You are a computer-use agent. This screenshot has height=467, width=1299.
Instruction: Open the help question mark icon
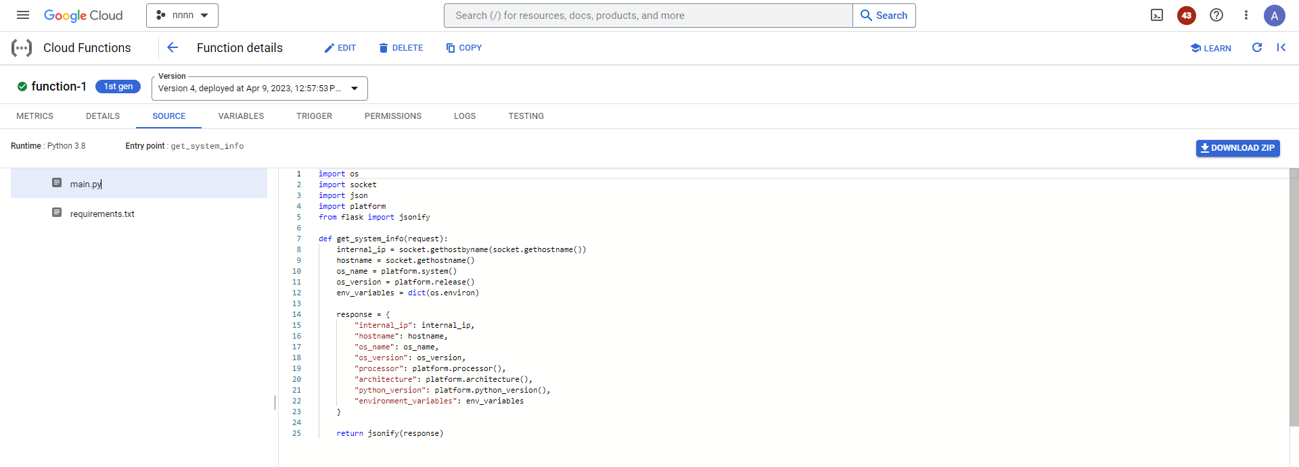pos(1216,15)
